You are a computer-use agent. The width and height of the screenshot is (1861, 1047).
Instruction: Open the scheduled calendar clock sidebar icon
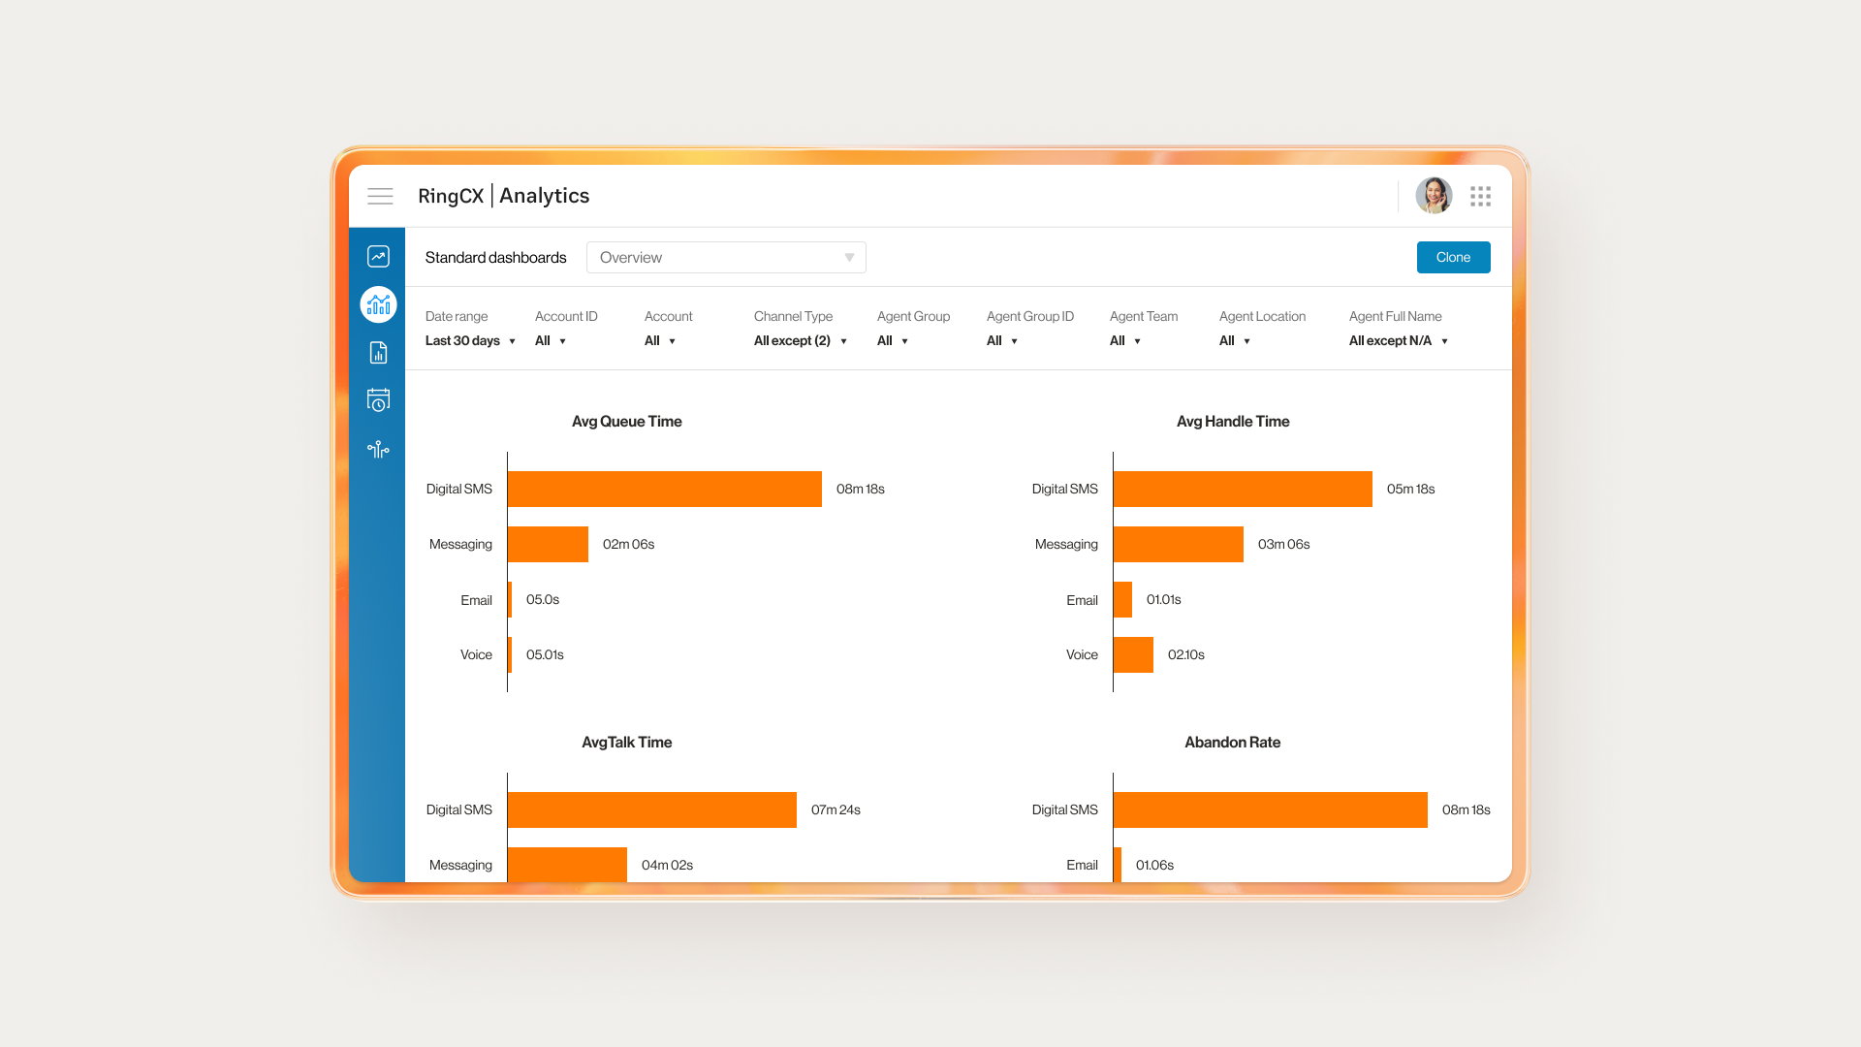pos(378,399)
